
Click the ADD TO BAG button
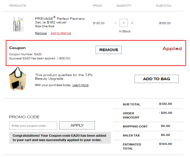[156, 79]
